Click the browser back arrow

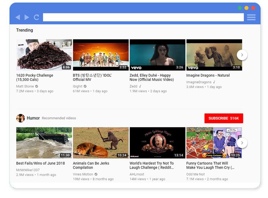tap(18, 17)
